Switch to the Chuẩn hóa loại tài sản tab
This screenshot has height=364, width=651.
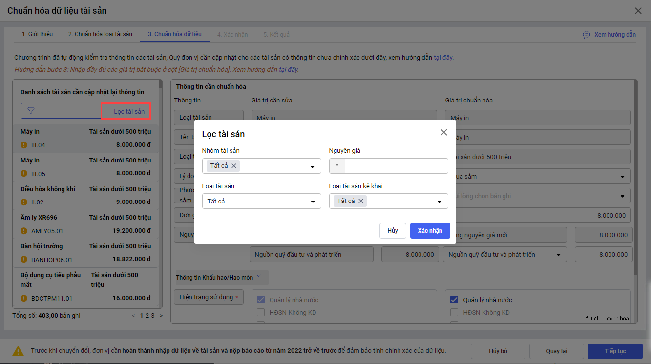(100, 34)
